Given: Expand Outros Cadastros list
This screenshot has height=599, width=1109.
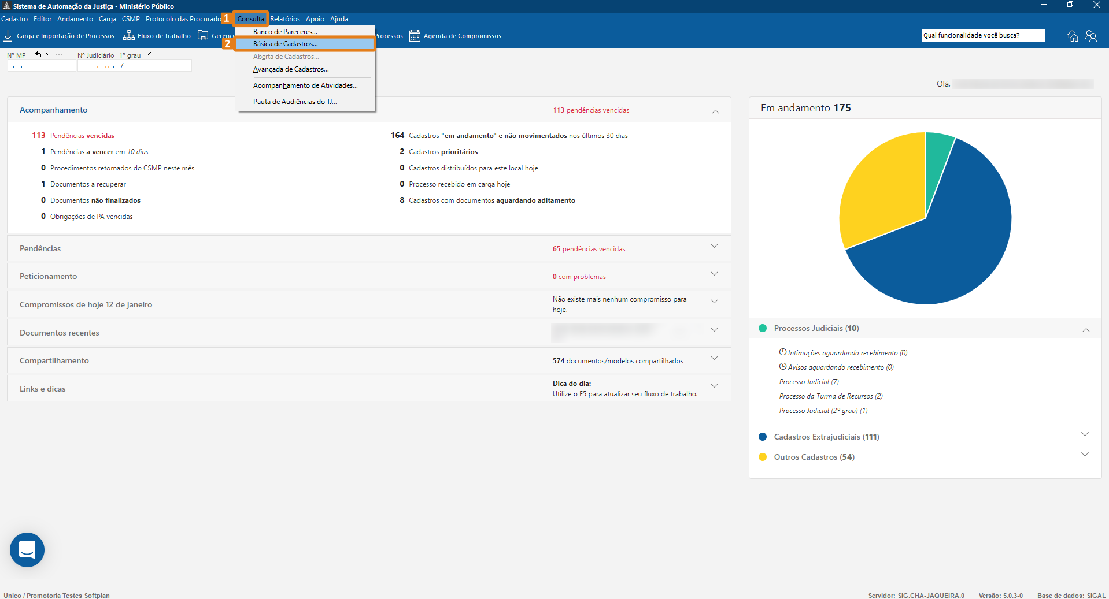Looking at the screenshot, I should pos(1085,455).
